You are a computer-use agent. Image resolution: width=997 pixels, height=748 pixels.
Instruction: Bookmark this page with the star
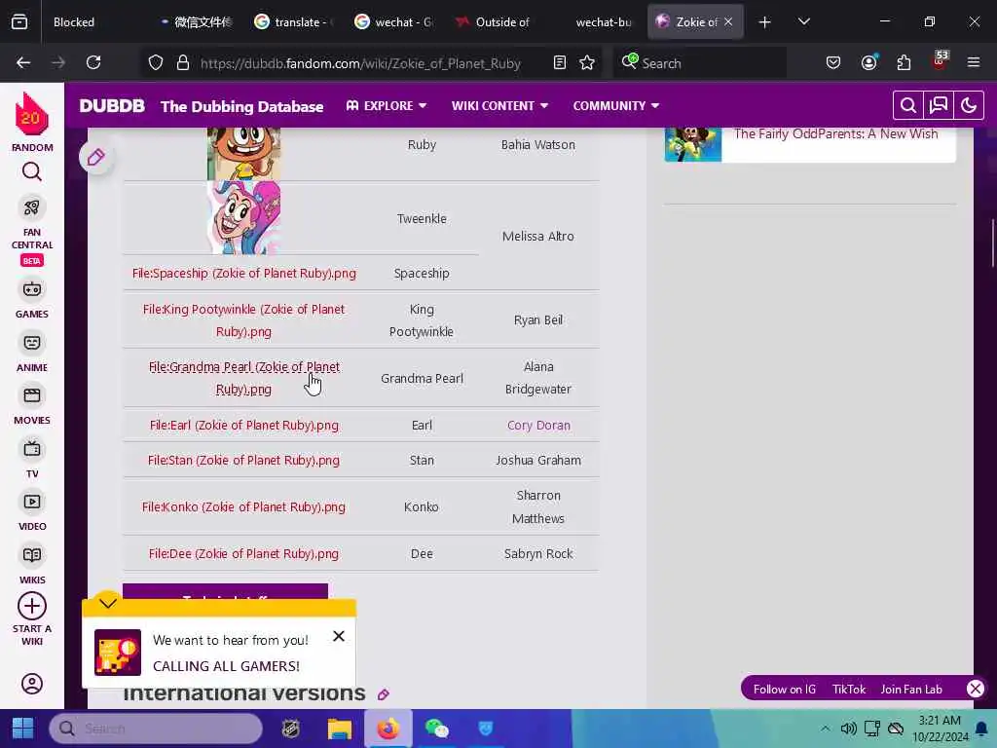587,62
